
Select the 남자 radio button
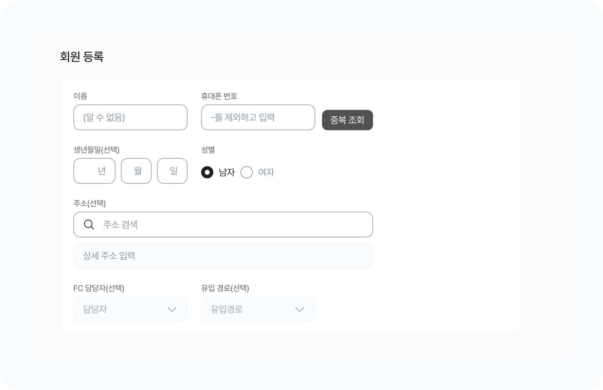point(207,172)
